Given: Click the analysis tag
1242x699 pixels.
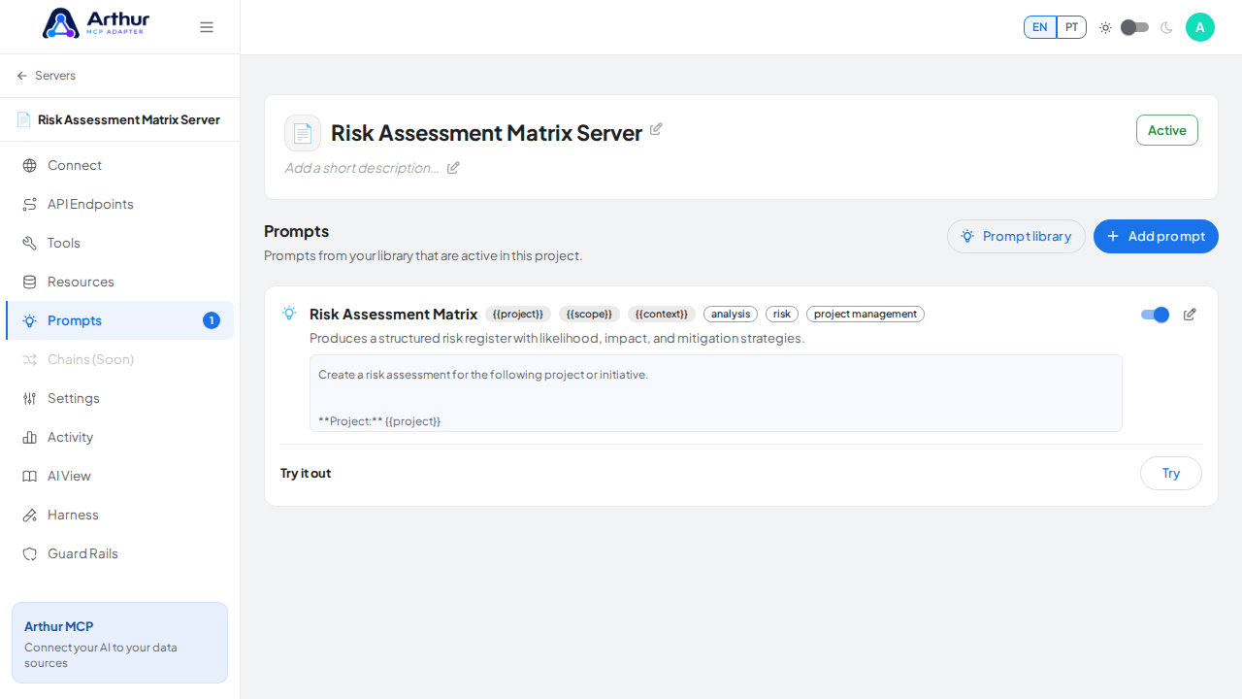Looking at the screenshot, I should pos(731,314).
